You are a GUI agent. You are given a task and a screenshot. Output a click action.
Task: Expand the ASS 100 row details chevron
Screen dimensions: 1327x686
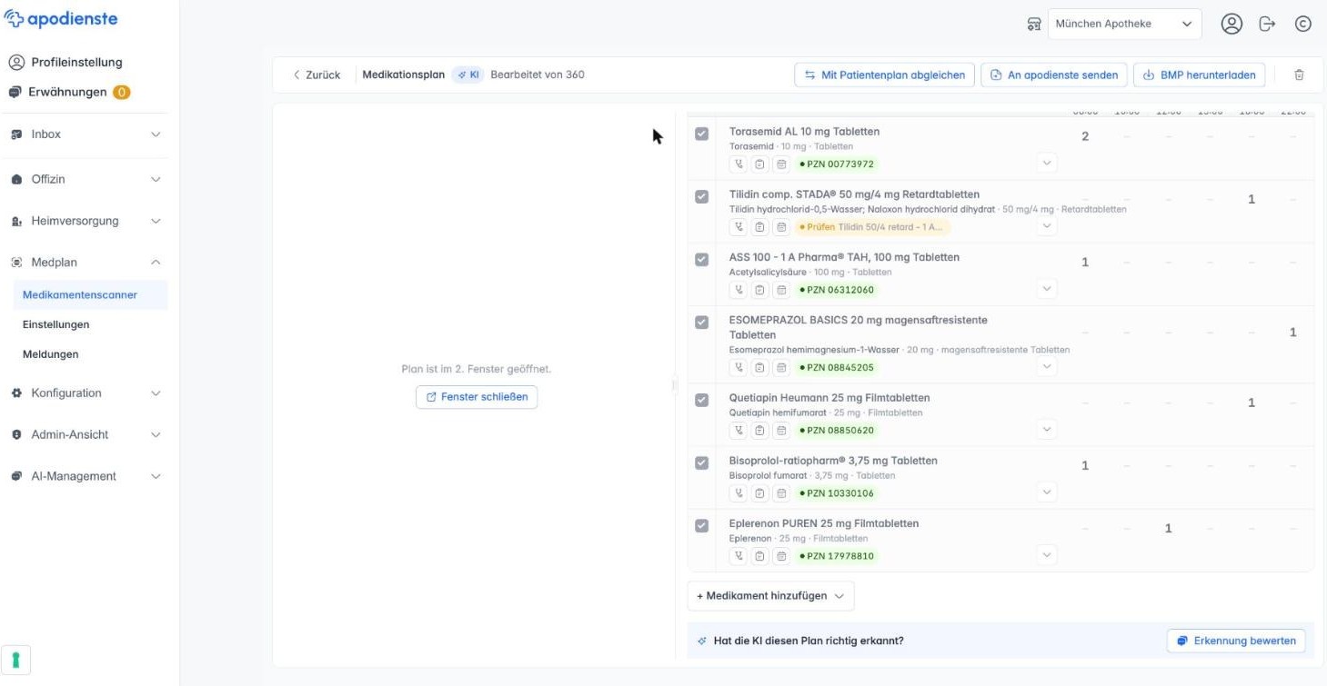pos(1047,289)
